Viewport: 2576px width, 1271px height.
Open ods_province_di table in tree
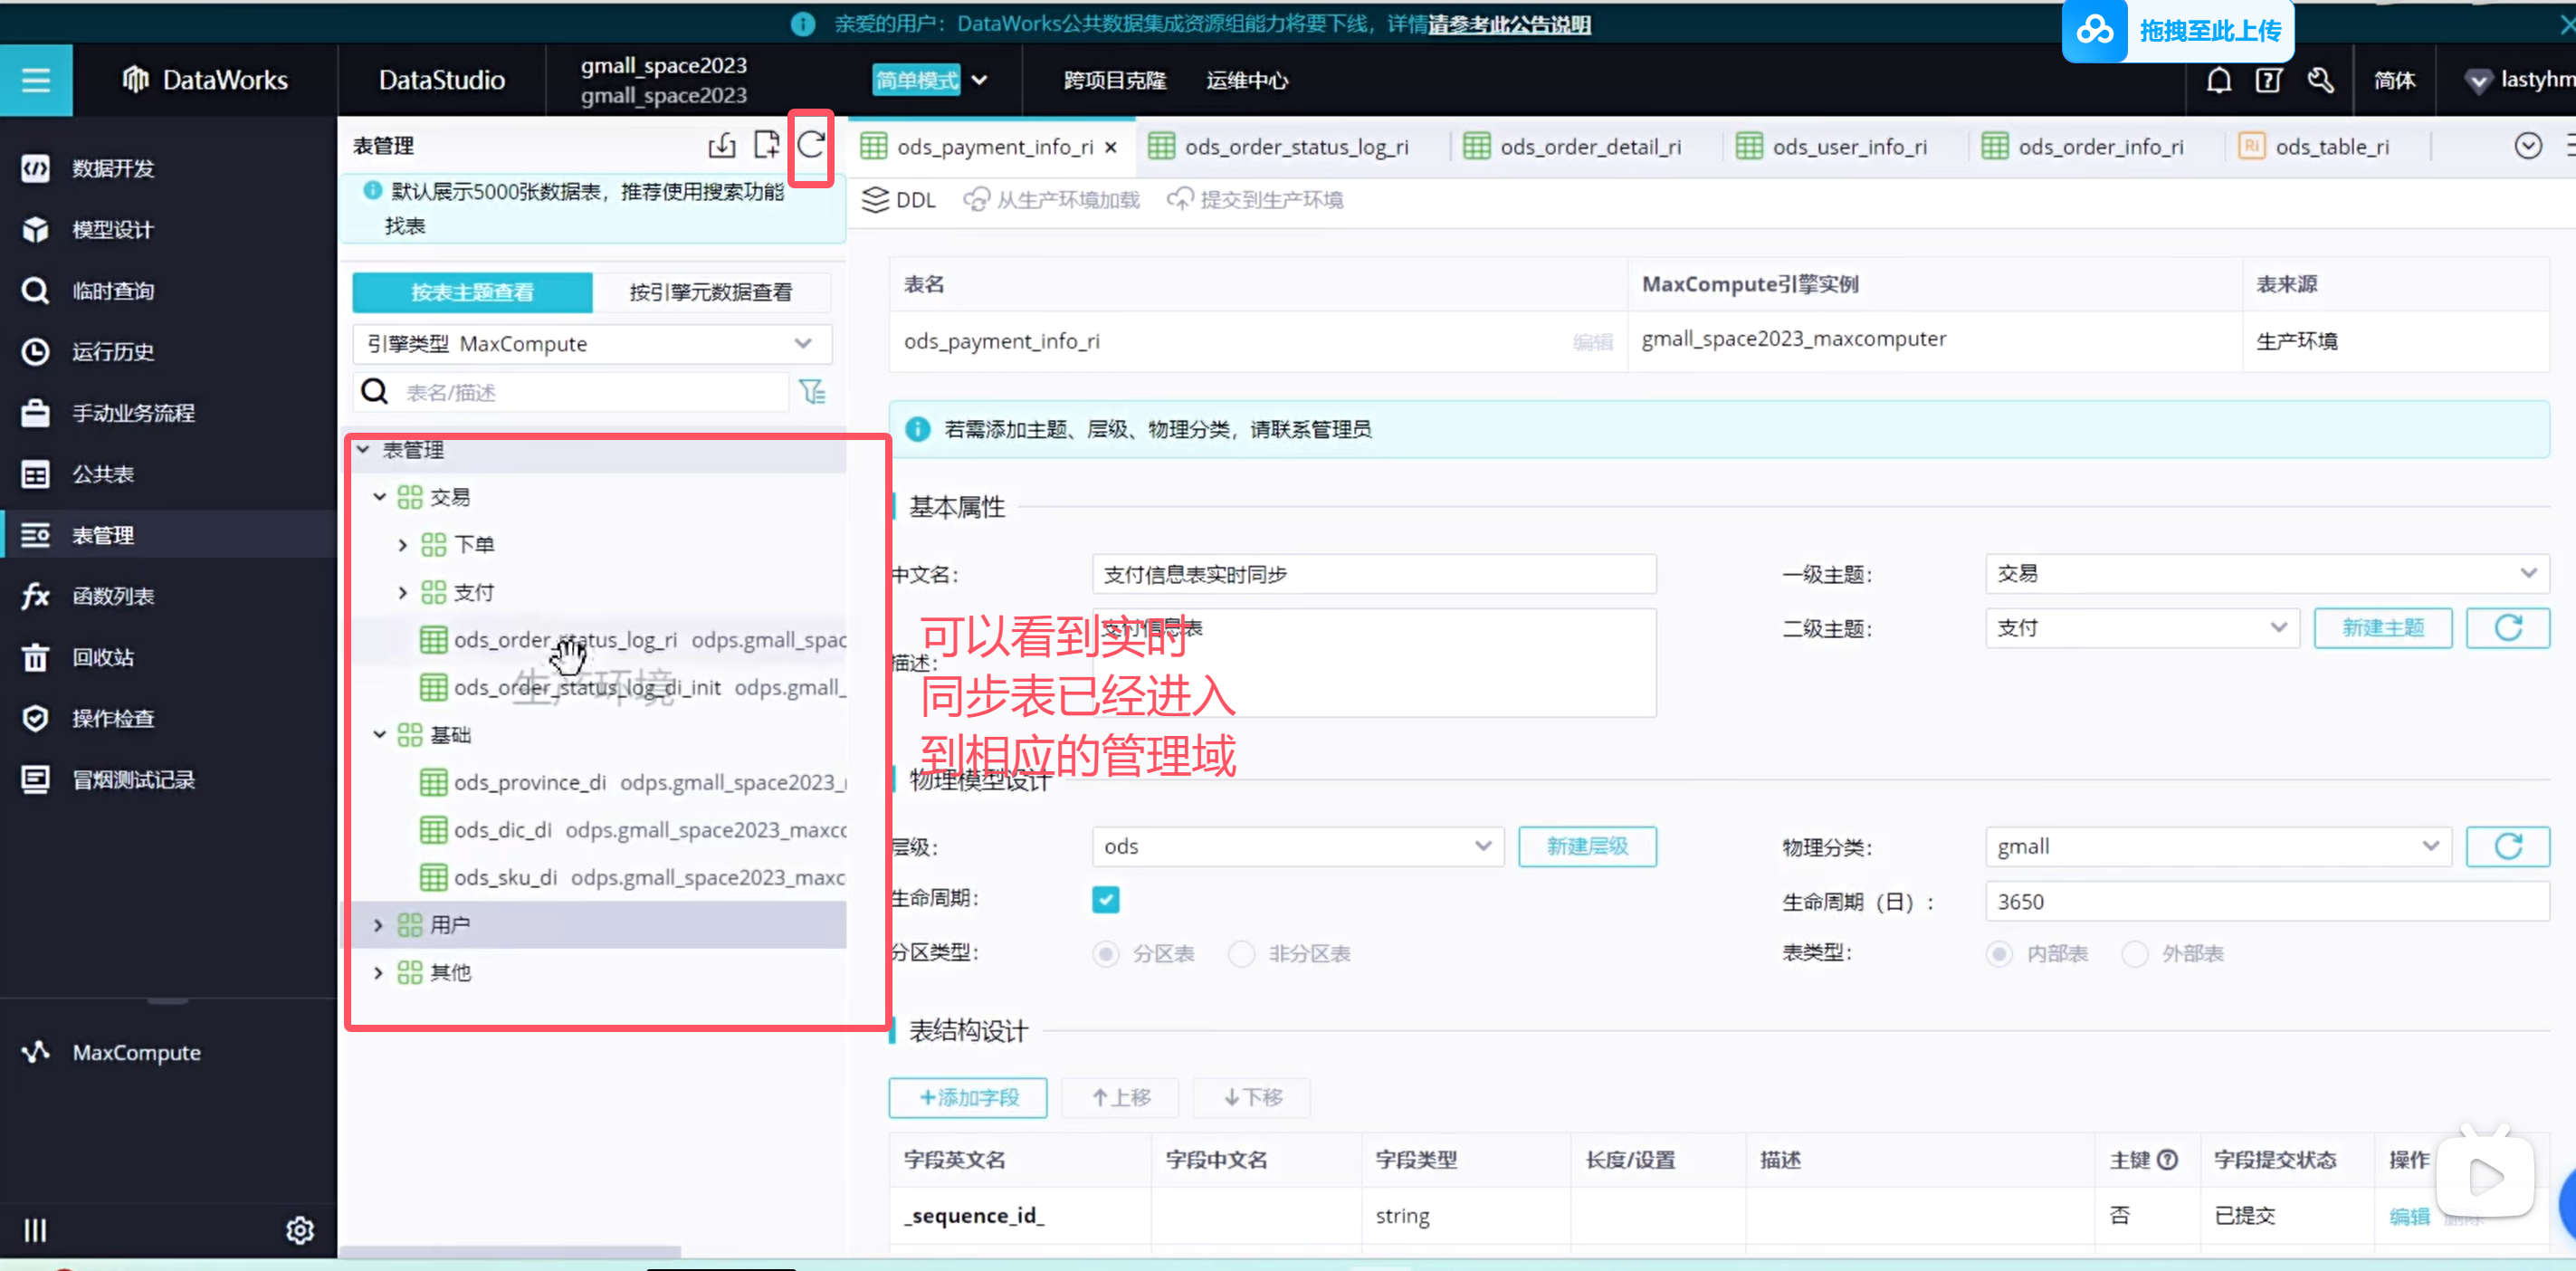click(x=529, y=782)
